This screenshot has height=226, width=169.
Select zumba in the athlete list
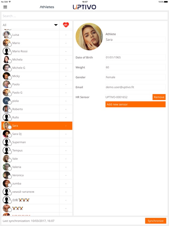click(x=37, y=184)
